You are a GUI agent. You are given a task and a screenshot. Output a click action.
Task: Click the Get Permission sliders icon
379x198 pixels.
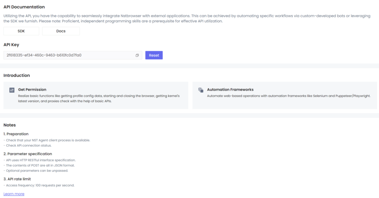coord(12,90)
